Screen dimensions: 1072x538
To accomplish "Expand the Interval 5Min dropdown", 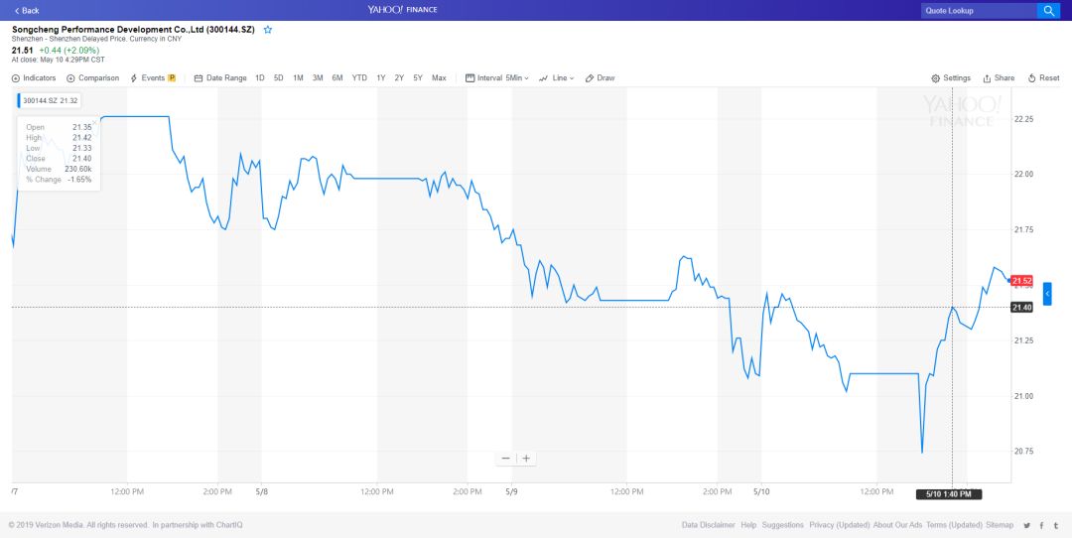I will (x=498, y=78).
